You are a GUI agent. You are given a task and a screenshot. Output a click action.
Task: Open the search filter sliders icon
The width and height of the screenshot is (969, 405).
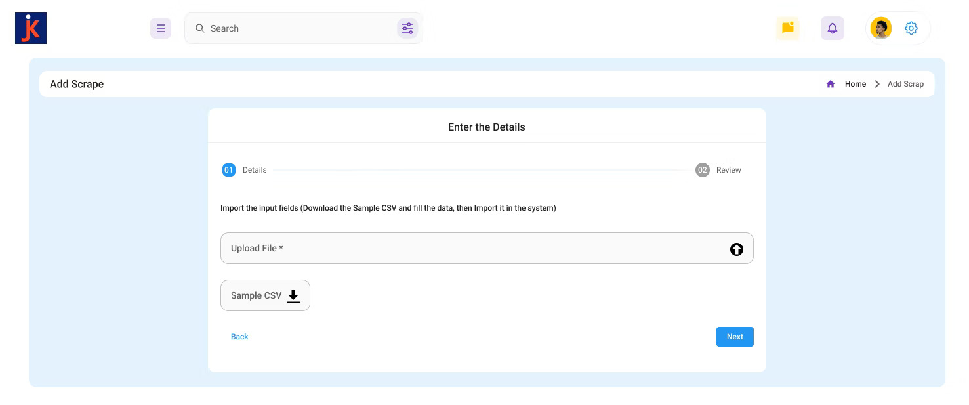pyautogui.click(x=407, y=28)
